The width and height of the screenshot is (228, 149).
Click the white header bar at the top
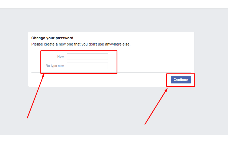pyautogui.click(x=114, y=4)
